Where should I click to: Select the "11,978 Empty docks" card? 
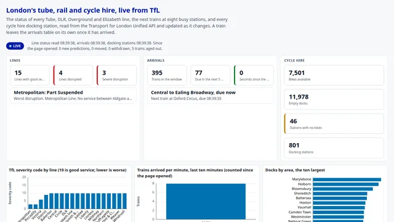334,99
